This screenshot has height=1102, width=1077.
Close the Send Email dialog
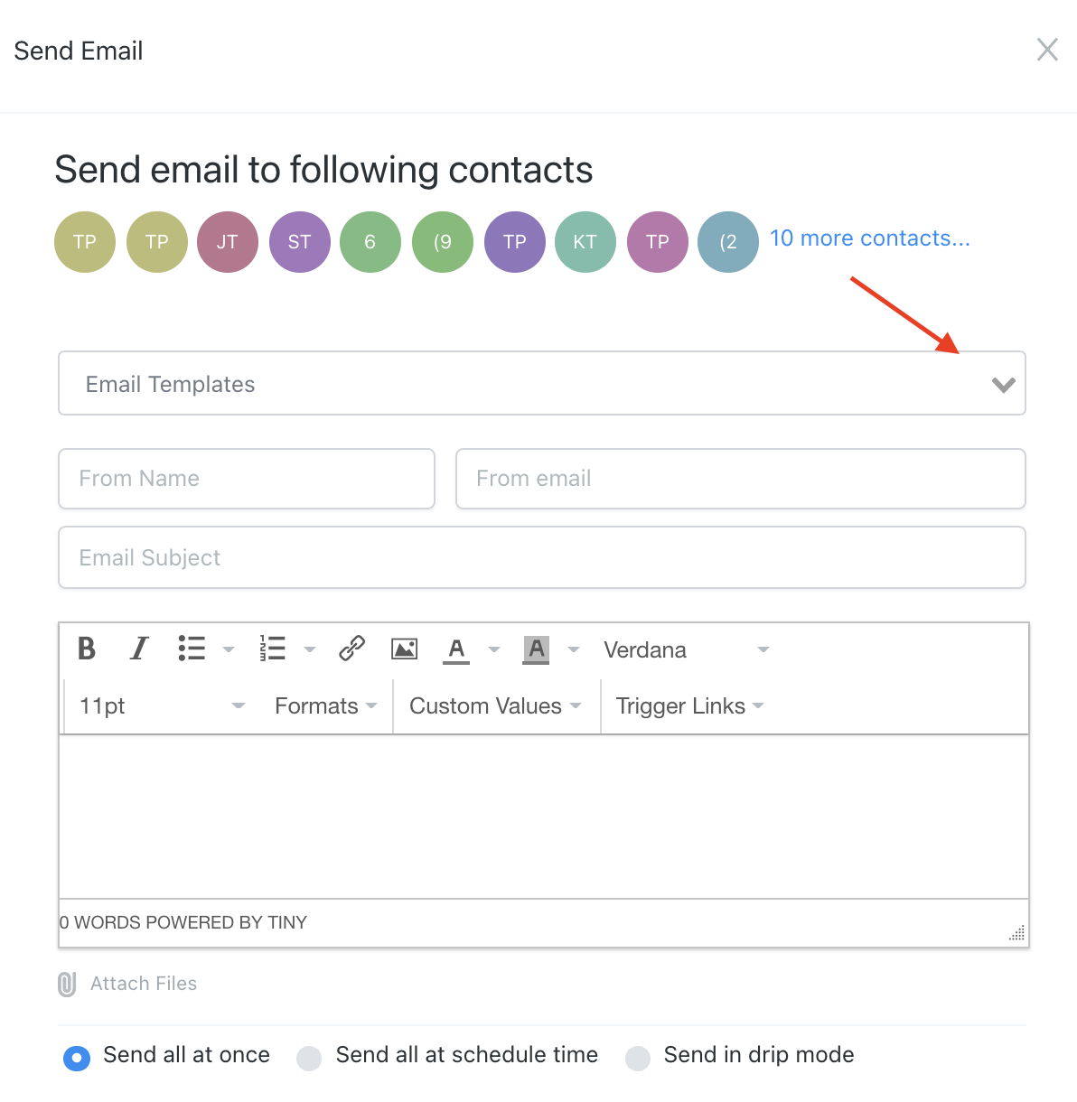1047,50
